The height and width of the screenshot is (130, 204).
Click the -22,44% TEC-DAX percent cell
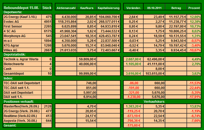(194, 88)
